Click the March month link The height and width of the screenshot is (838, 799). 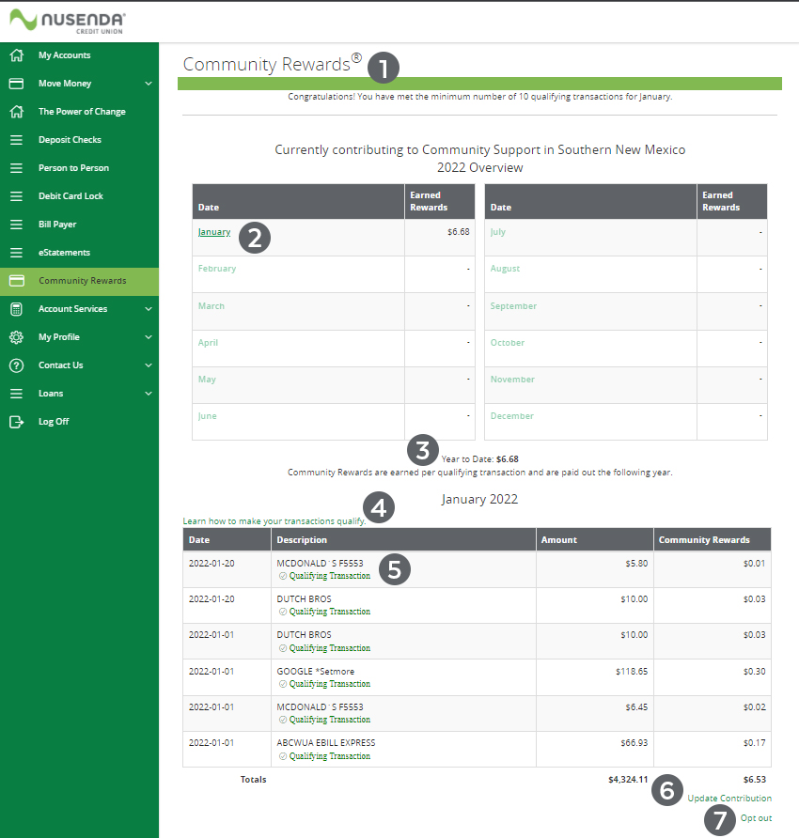[211, 305]
